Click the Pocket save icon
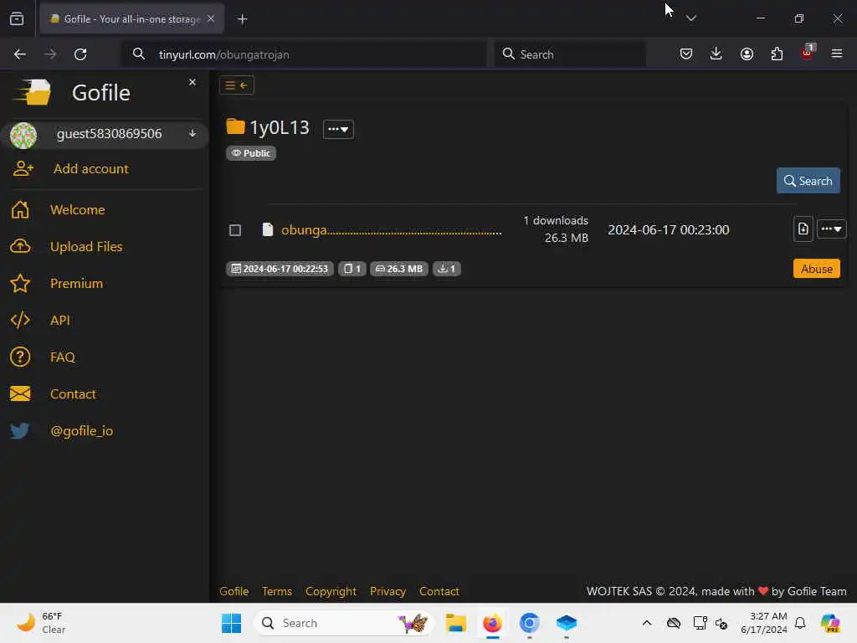This screenshot has height=643, width=857. (686, 54)
